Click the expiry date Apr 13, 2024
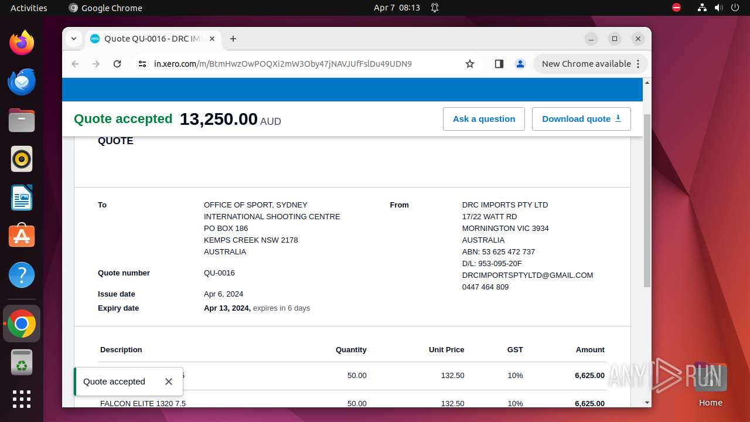750x422 pixels. [x=227, y=308]
